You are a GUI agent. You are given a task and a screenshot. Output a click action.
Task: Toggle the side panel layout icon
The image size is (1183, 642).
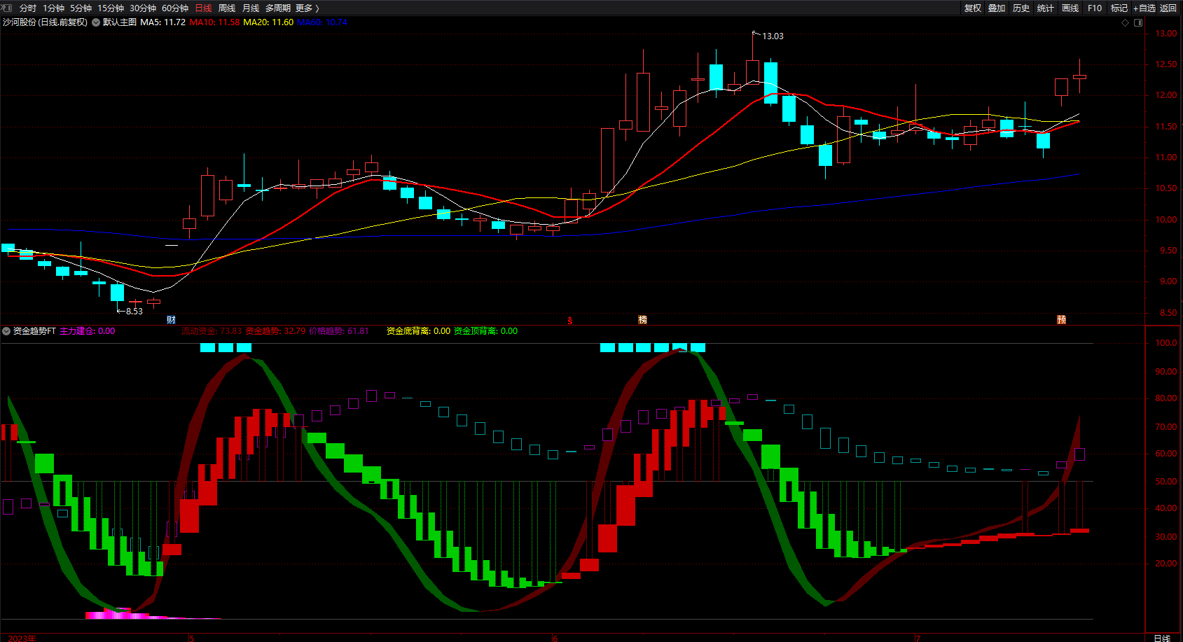1138,22
